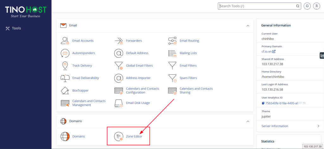Click the Shared IP Address 103.130.217.38 value
Screen dimensions: 324x149
pyautogui.click(x=272, y=64)
